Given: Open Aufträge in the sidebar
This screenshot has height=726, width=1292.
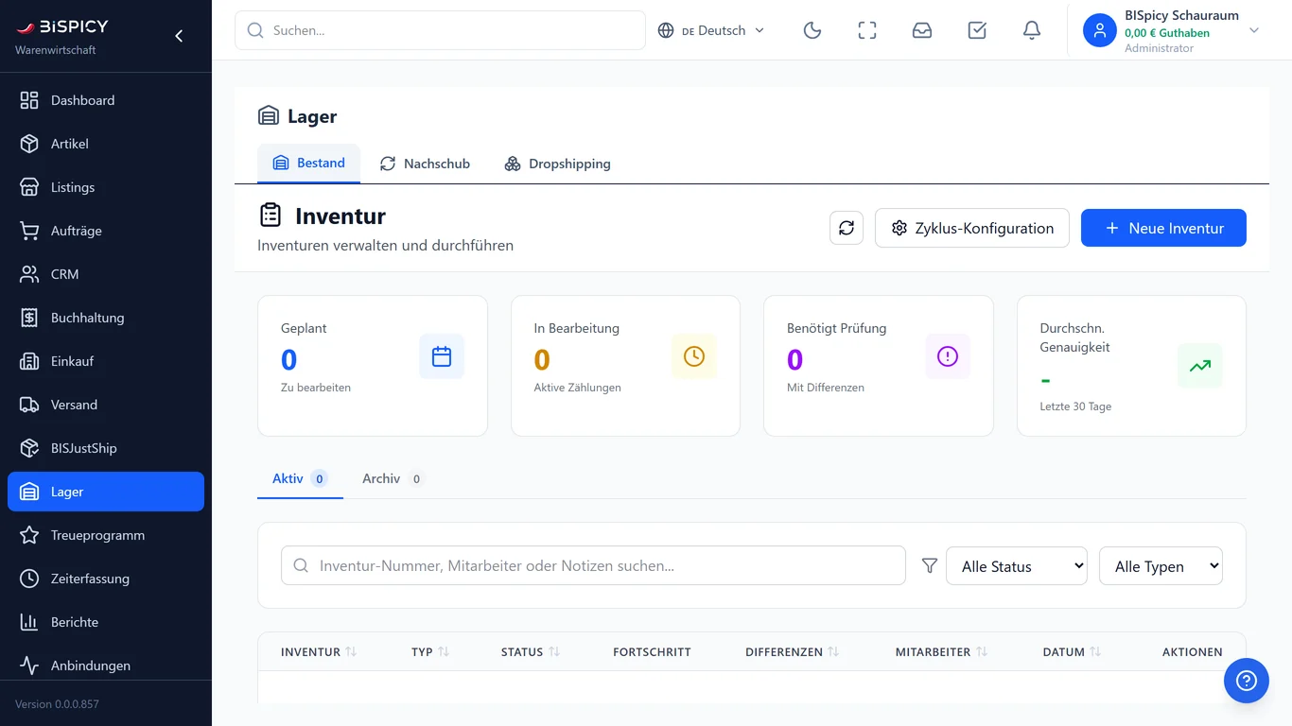Looking at the screenshot, I should click(x=106, y=231).
